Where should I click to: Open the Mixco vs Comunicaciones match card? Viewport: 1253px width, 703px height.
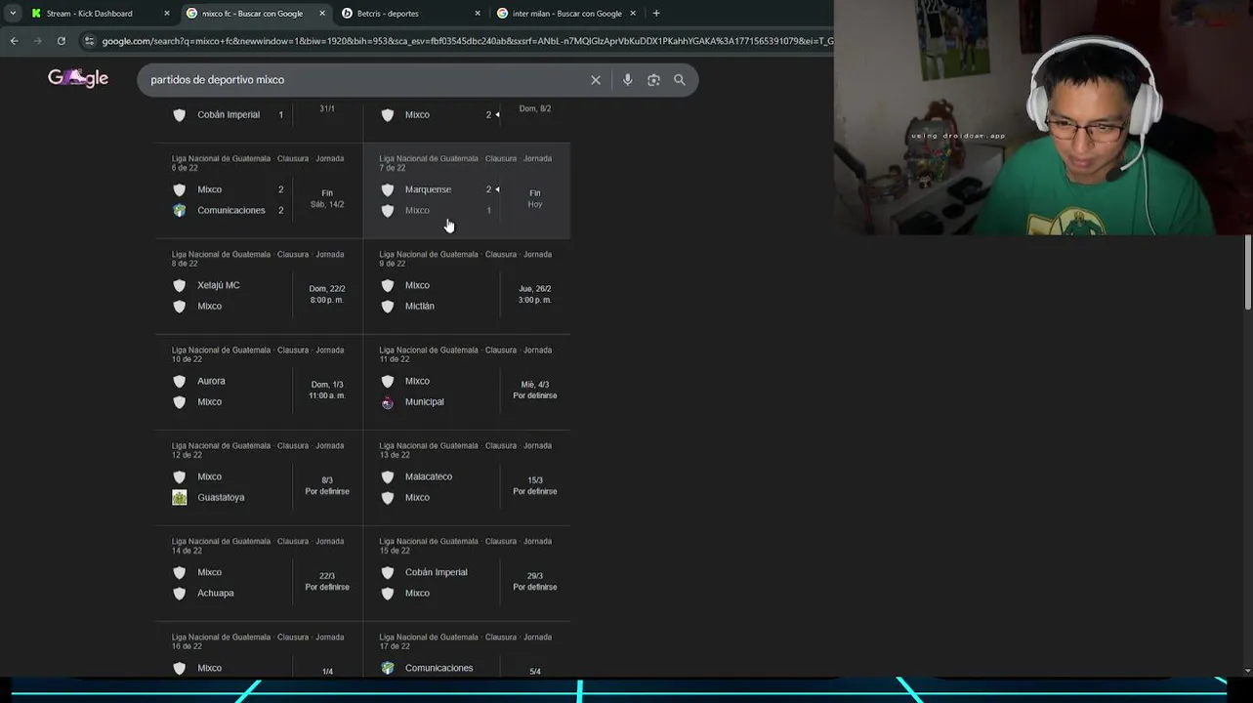pyautogui.click(x=259, y=190)
